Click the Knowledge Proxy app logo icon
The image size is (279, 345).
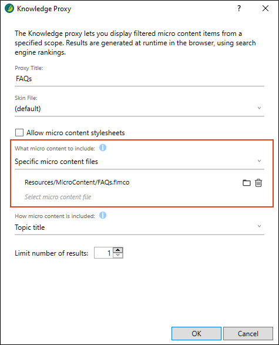[9, 8]
